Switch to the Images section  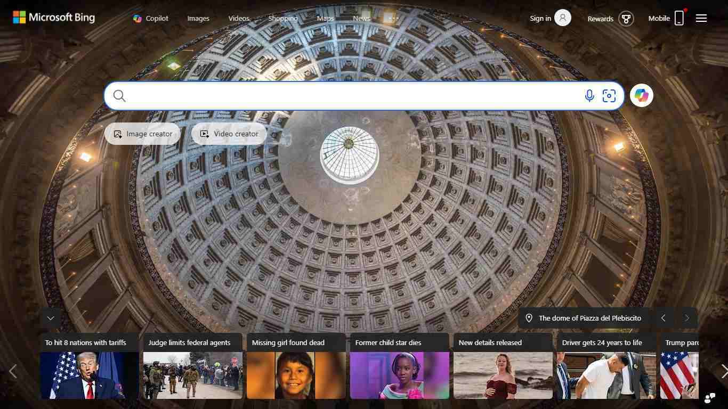pyautogui.click(x=198, y=18)
